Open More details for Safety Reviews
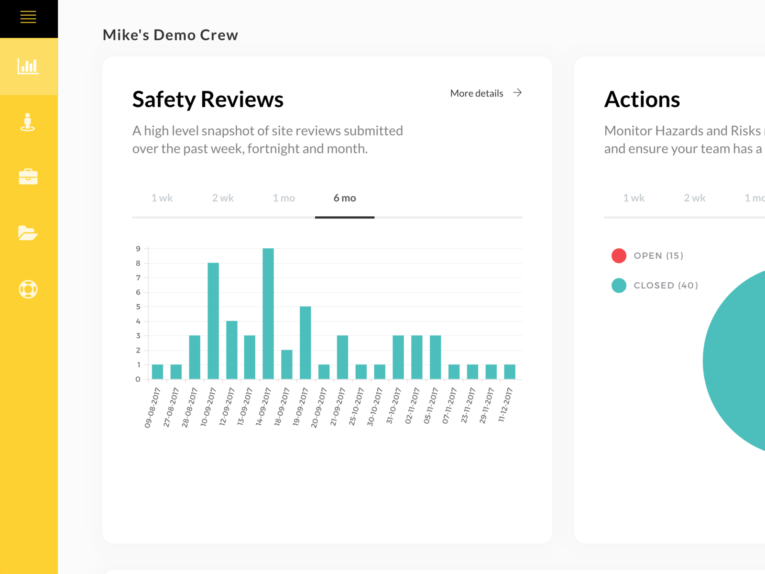The height and width of the screenshot is (574, 765). pos(477,93)
